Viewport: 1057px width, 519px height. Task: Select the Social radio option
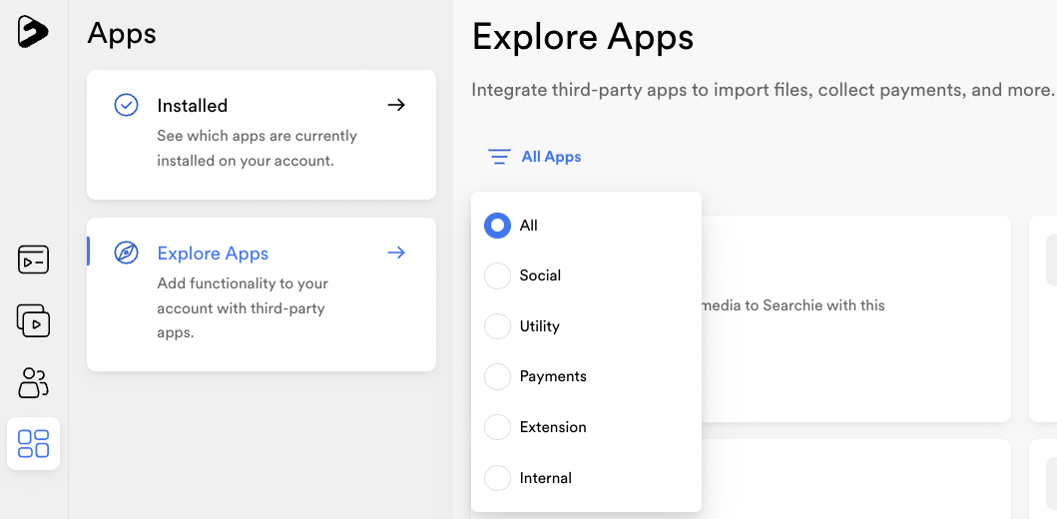pos(497,275)
